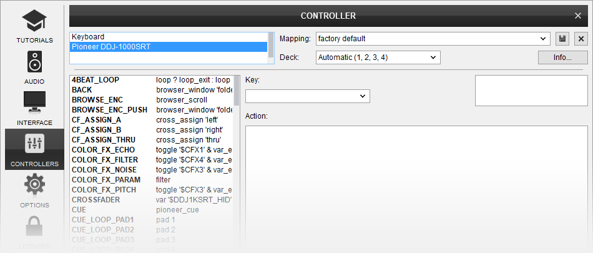The height and width of the screenshot is (253, 593).
Task: Click the Info... button
Action: click(562, 57)
